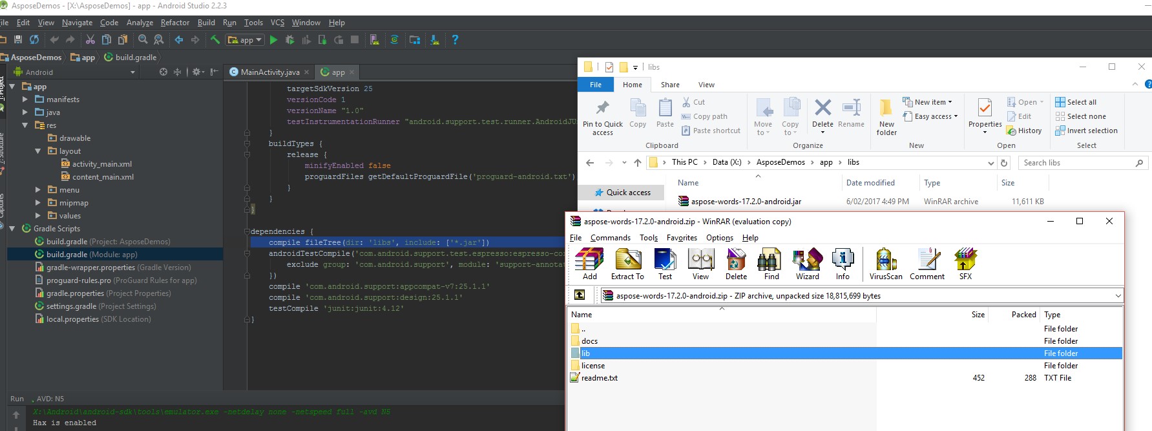Click WinRAR VirusScan icon
This screenshot has width=1152, height=431.
[886, 264]
